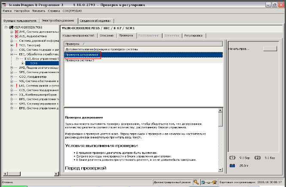Image resolution: width=286 pixels, height=187 pixels.
Task: Click the left pressure gauge icon
Action: click(233, 157)
